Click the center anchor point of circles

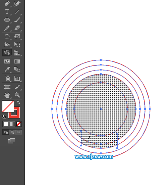click(x=101, y=109)
